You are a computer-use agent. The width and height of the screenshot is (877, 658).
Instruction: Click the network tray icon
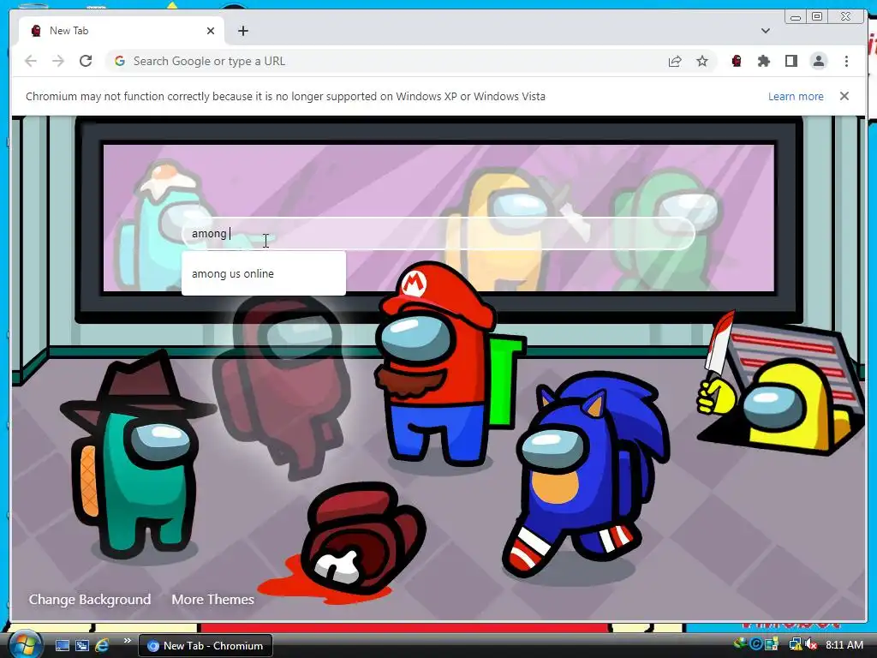pos(795,644)
